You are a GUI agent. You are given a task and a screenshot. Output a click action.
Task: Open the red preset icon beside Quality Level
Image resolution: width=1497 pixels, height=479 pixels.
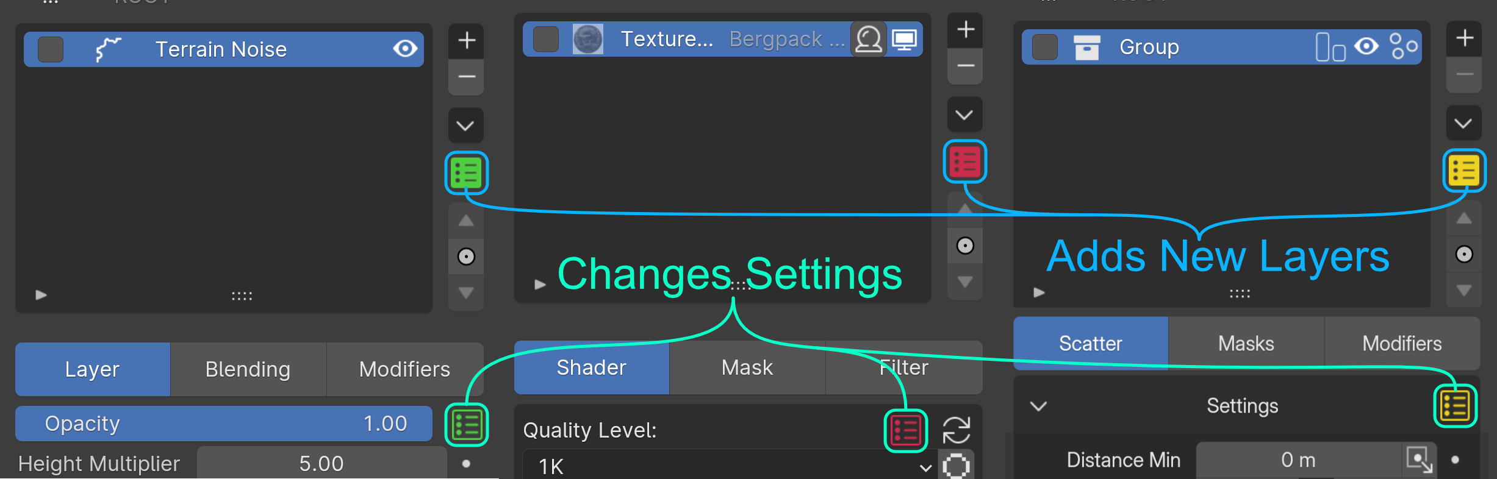click(906, 431)
